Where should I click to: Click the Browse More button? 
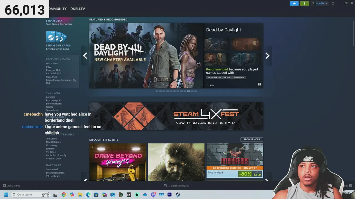pyautogui.click(x=252, y=140)
